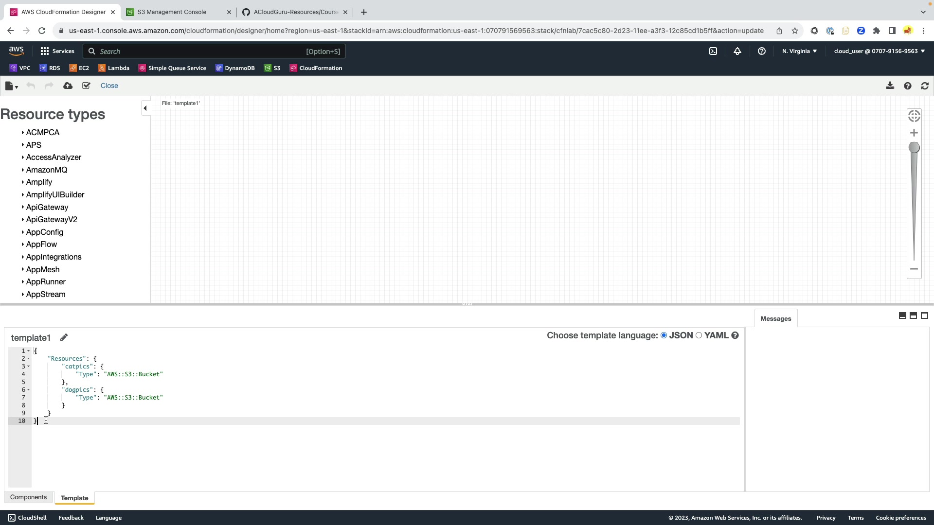Click the Validate template checkmark icon
Viewport: 934px width, 525px height.
point(86,86)
